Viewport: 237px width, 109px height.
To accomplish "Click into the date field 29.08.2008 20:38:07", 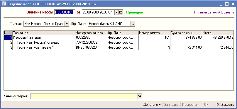I will (x=98, y=12).
